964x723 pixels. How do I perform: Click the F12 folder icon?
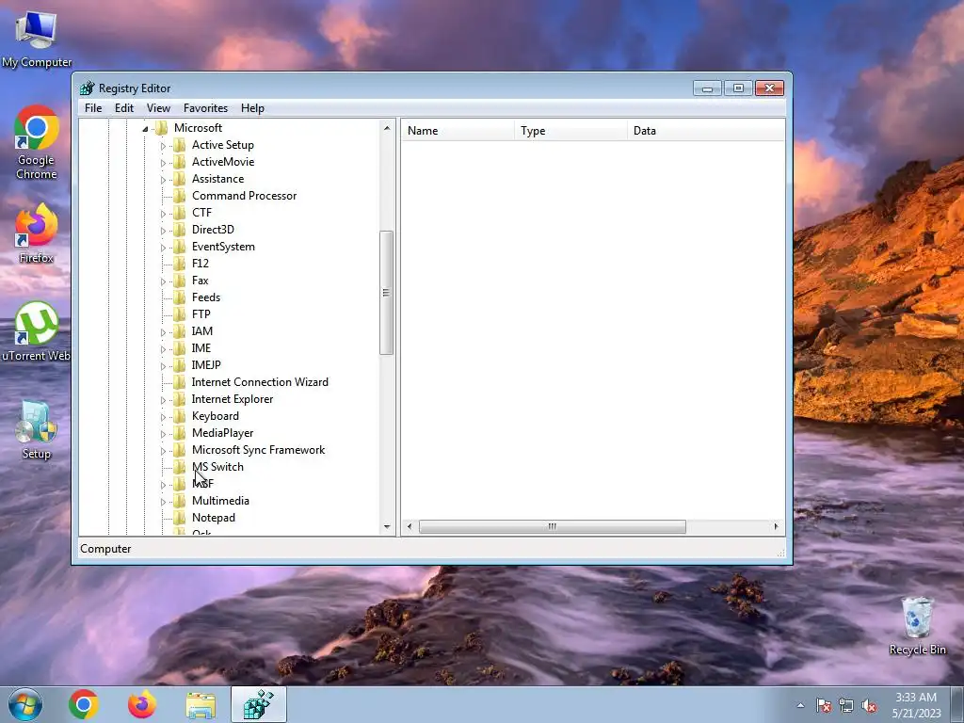180,264
